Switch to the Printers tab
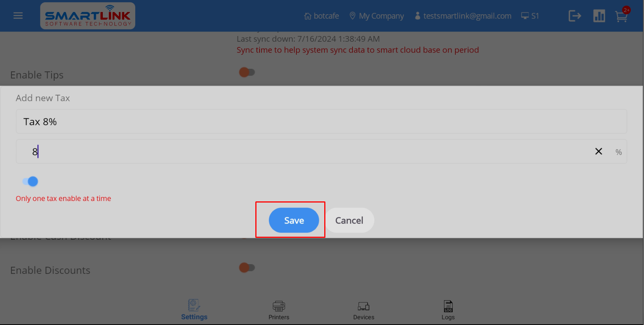 click(x=279, y=310)
